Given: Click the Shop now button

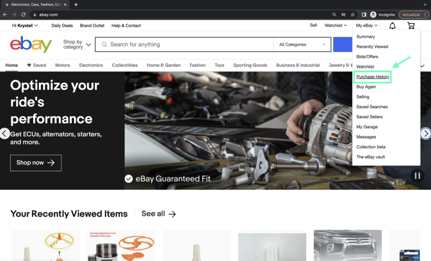Looking at the screenshot, I should [x=36, y=163].
